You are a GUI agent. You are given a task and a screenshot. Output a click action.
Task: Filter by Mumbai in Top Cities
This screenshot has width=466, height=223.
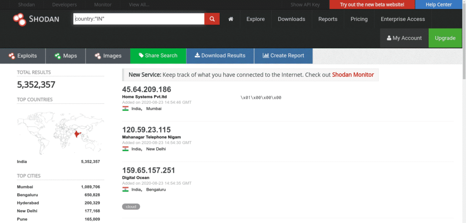point(25,187)
